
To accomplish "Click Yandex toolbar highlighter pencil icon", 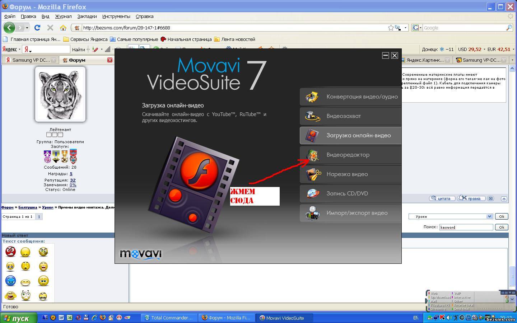I will pyautogui.click(x=95, y=50).
